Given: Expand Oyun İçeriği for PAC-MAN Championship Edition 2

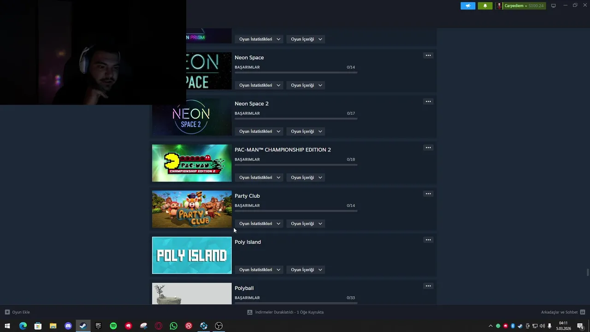Looking at the screenshot, I should [306, 178].
